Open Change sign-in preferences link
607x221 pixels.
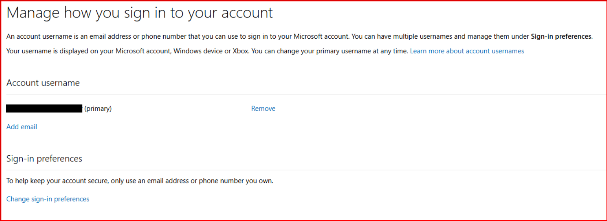[48, 199]
